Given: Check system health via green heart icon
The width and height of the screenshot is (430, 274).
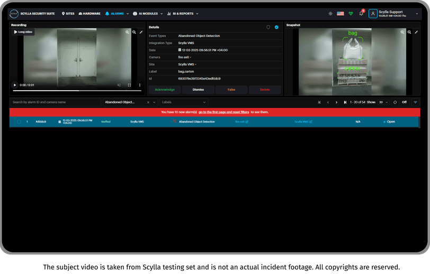Looking at the screenshot, I should click(351, 14).
